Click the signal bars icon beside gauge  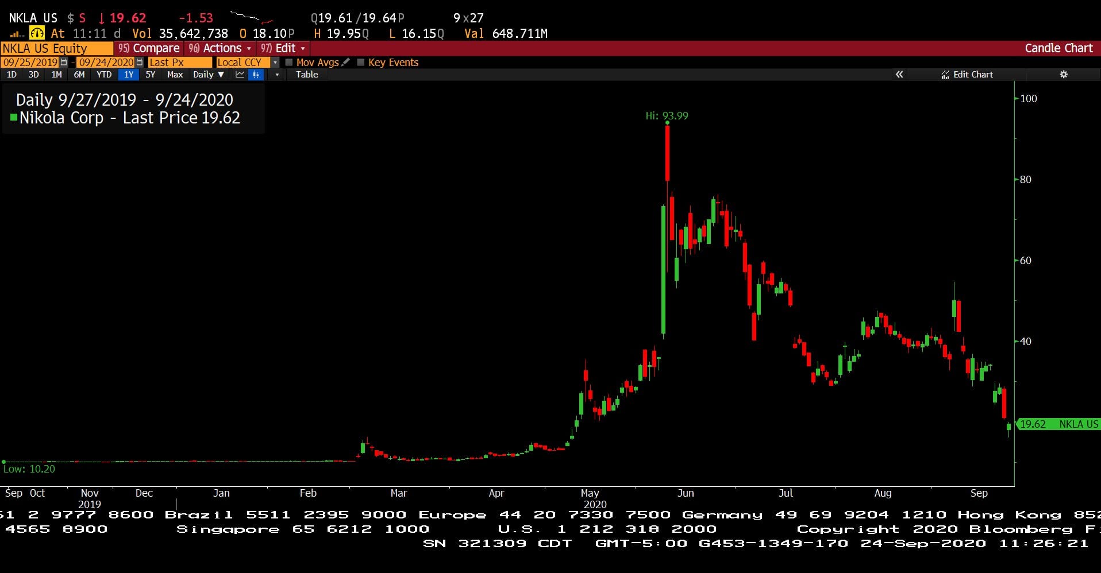(x=17, y=34)
